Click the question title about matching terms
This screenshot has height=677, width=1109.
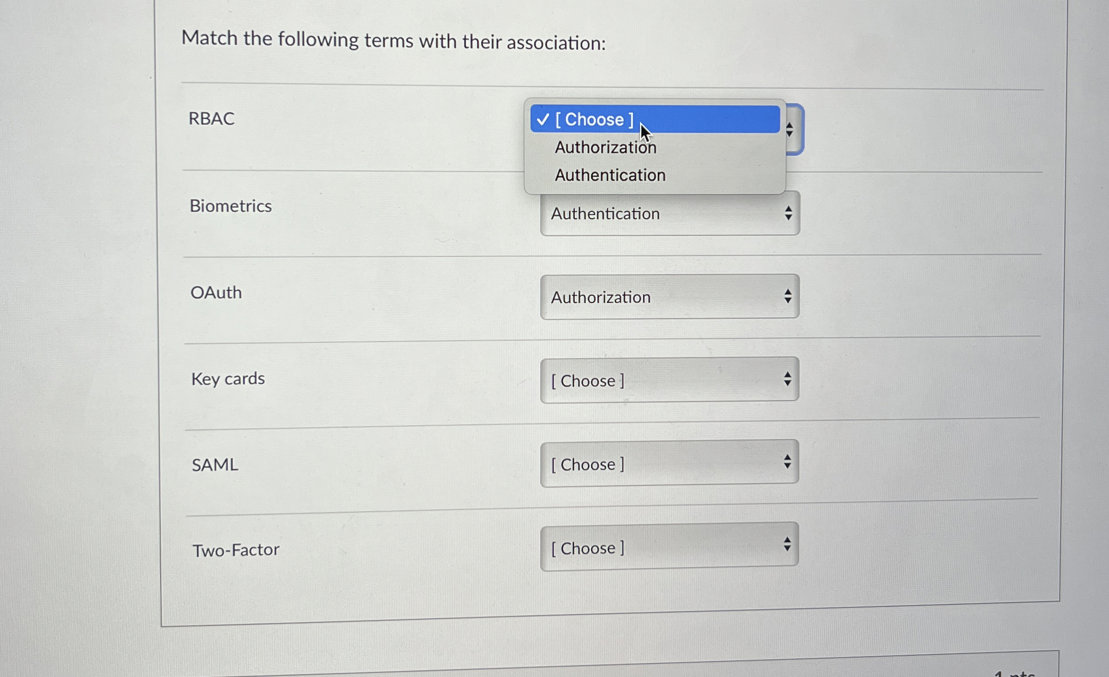pos(394,41)
